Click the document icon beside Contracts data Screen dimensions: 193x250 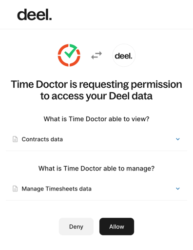pos(15,139)
